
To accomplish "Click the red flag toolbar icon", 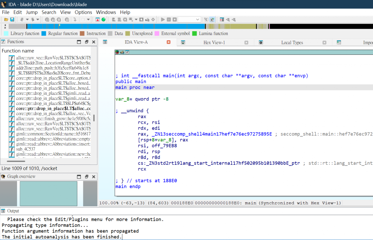I will tap(98, 19).
